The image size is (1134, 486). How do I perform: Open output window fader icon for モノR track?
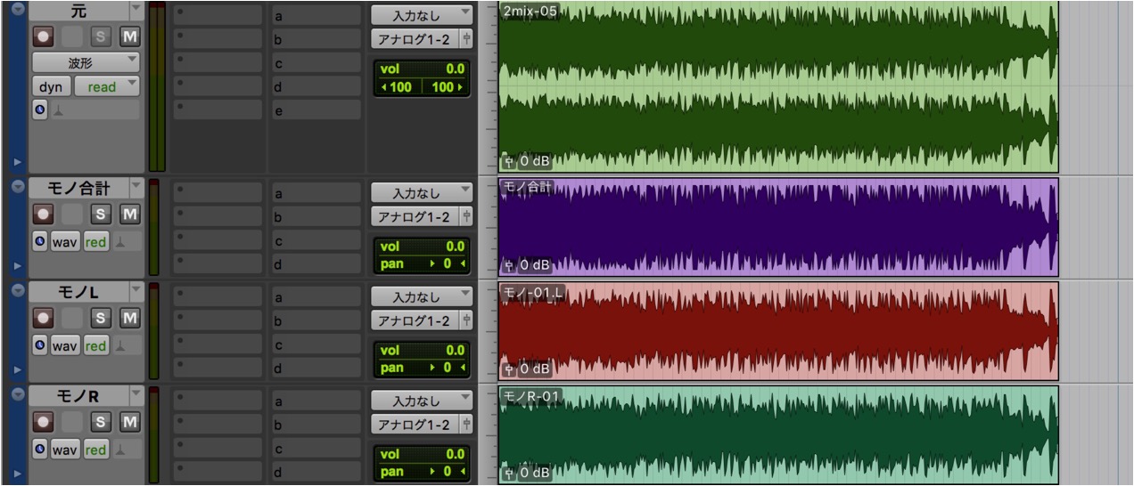tap(466, 425)
